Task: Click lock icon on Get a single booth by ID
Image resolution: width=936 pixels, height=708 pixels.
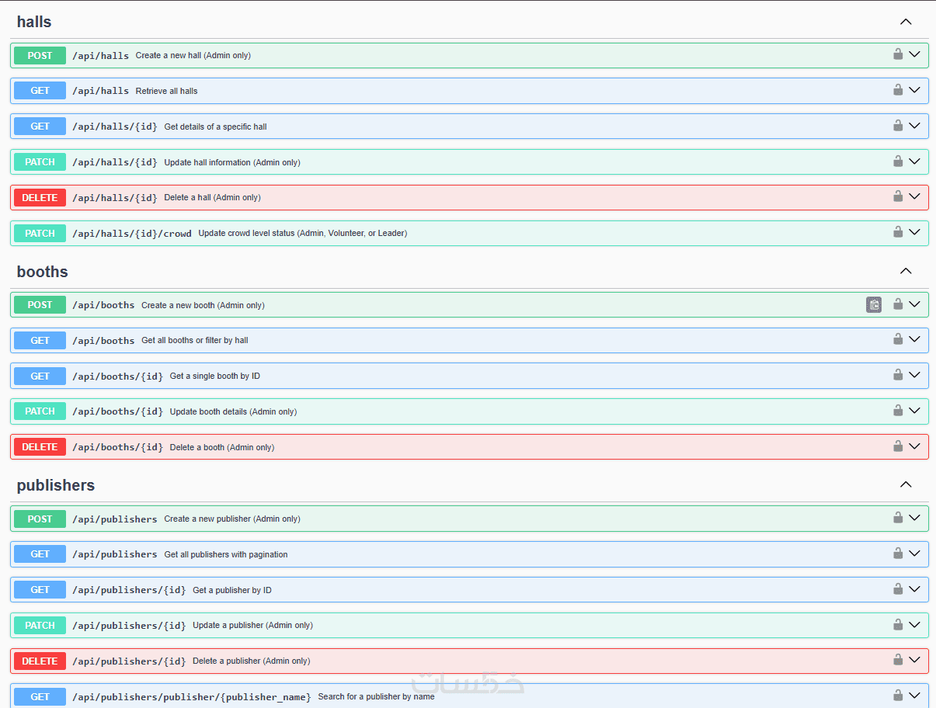Action: [898, 375]
